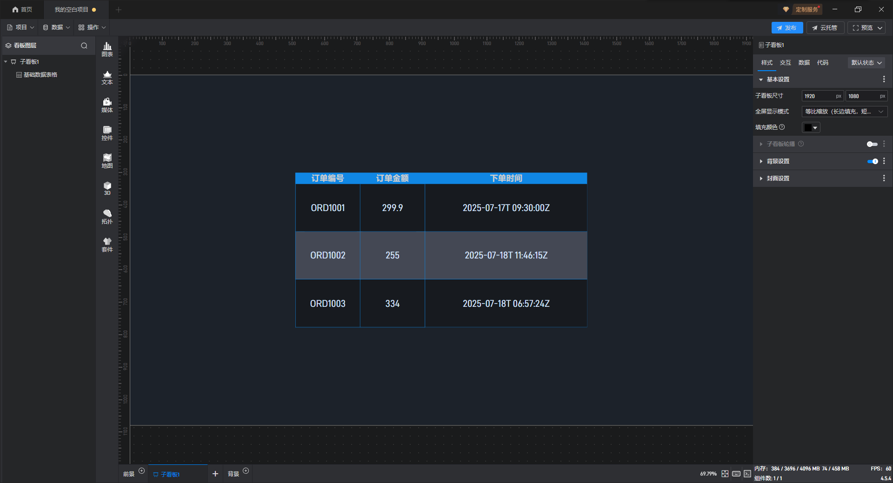The height and width of the screenshot is (483, 893).
Task: Click the 云托管 cloud hosting button
Action: [x=825, y=28]
